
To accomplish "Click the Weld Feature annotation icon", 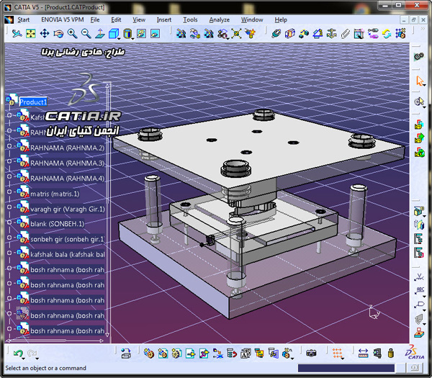I will (419, 276).
